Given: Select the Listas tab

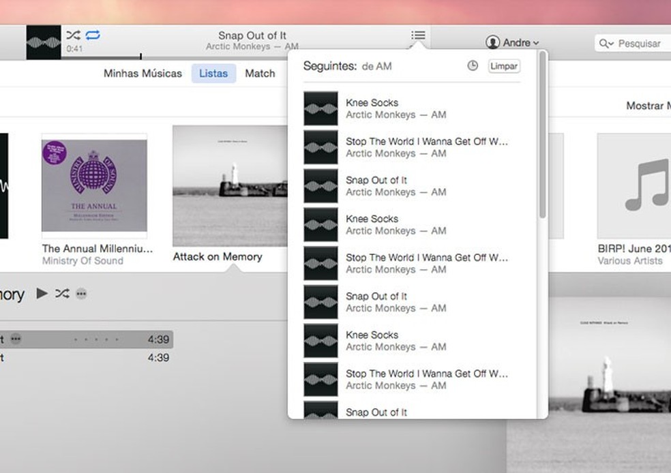Looking at the screenshot, I should (213, 74).
